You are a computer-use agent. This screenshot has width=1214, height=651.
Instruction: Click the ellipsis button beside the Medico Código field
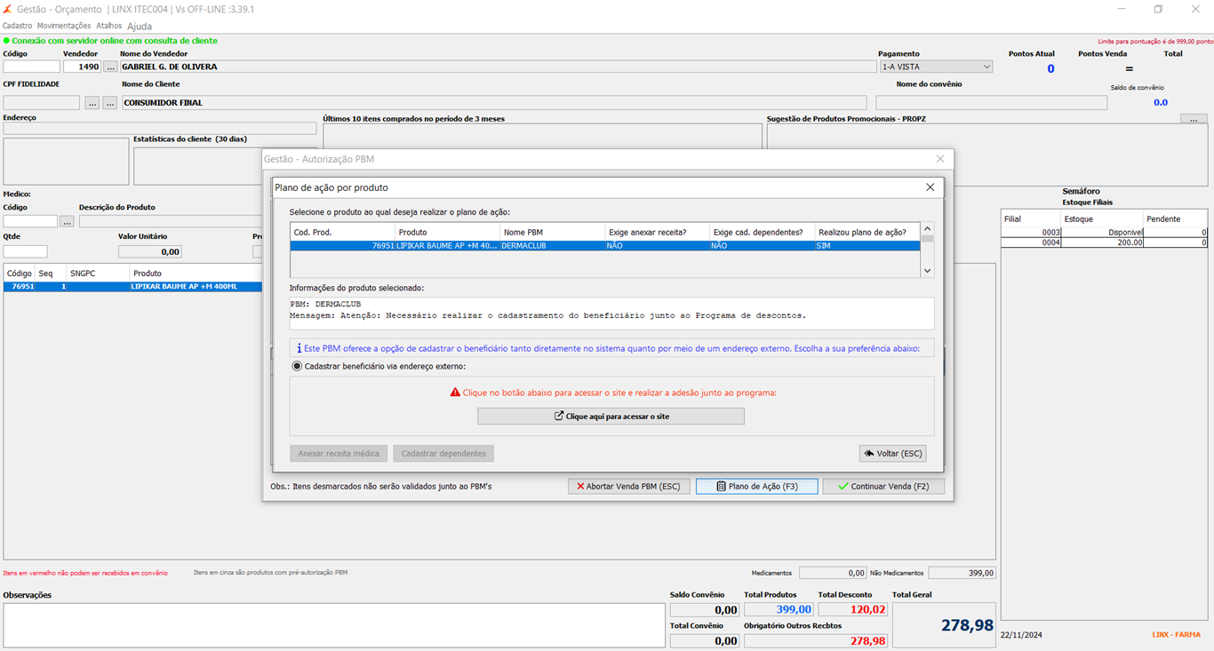pos(67,221)
